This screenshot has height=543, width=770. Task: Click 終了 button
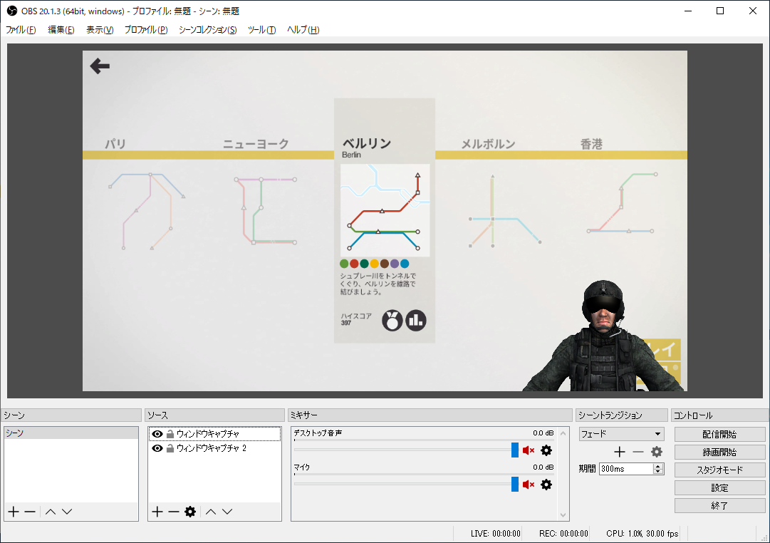pos(719,505)
